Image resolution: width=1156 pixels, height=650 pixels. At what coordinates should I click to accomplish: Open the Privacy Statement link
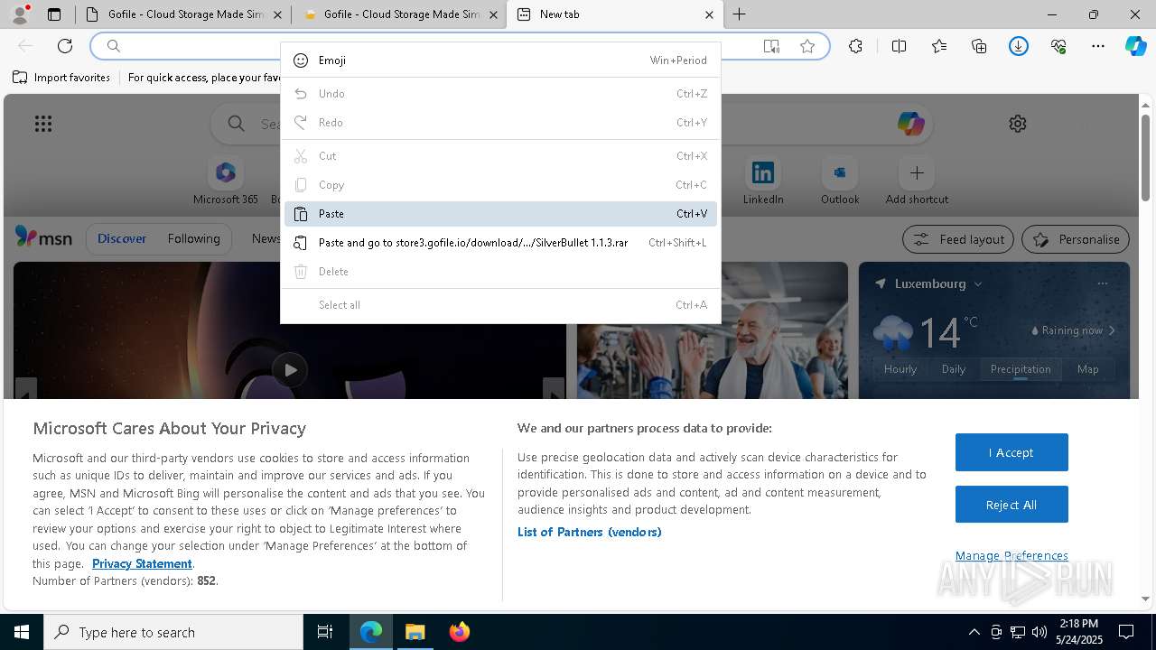click(x=142, y=563)
